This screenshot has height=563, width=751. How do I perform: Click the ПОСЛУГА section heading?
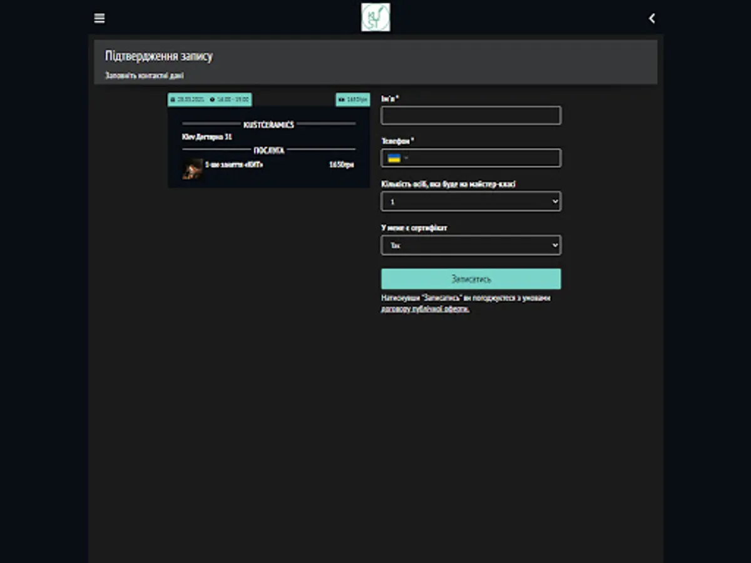tap(268, 151)
